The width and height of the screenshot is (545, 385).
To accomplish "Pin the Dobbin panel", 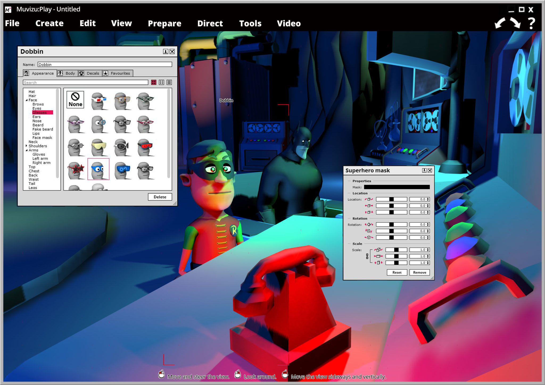I will coord(166,52).
